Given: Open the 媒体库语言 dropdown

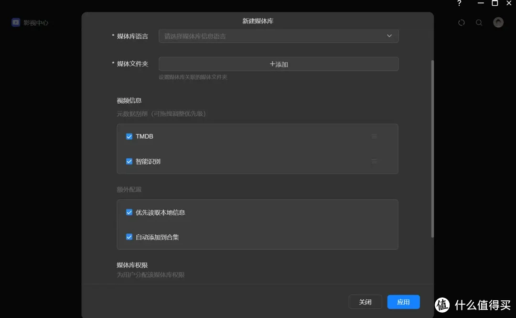Looking at the screenshot, I should (389, 35).
